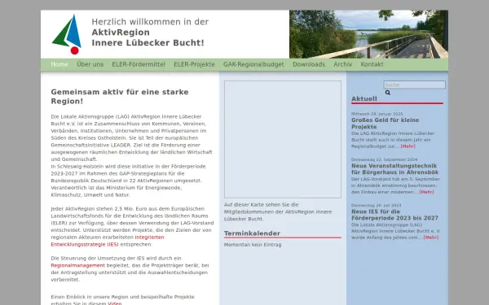The height and width of the screenshot is (305, 489).
Task: Click the Terminkalender heading
Action: [x=252, y=233]
